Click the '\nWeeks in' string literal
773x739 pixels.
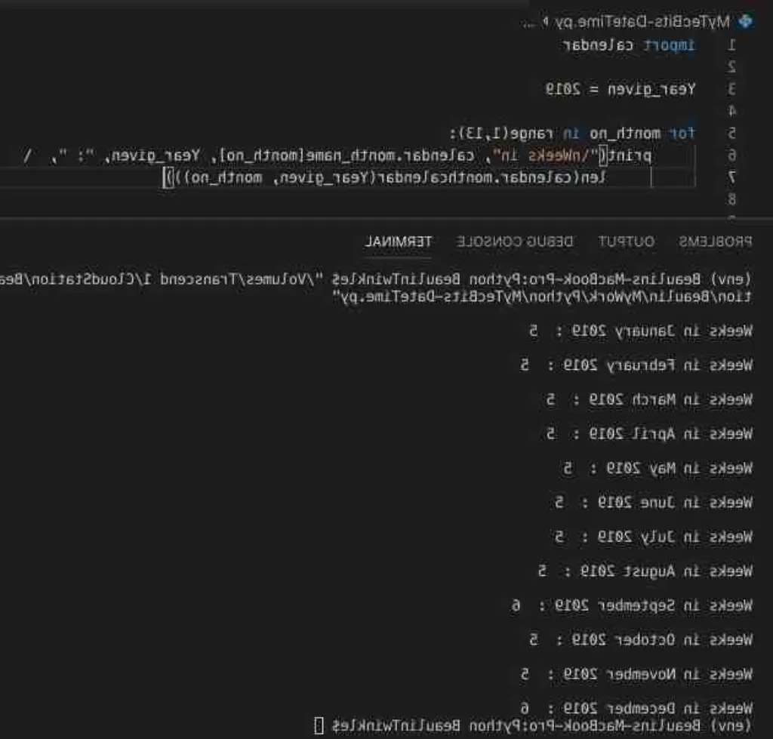(545, 155)
